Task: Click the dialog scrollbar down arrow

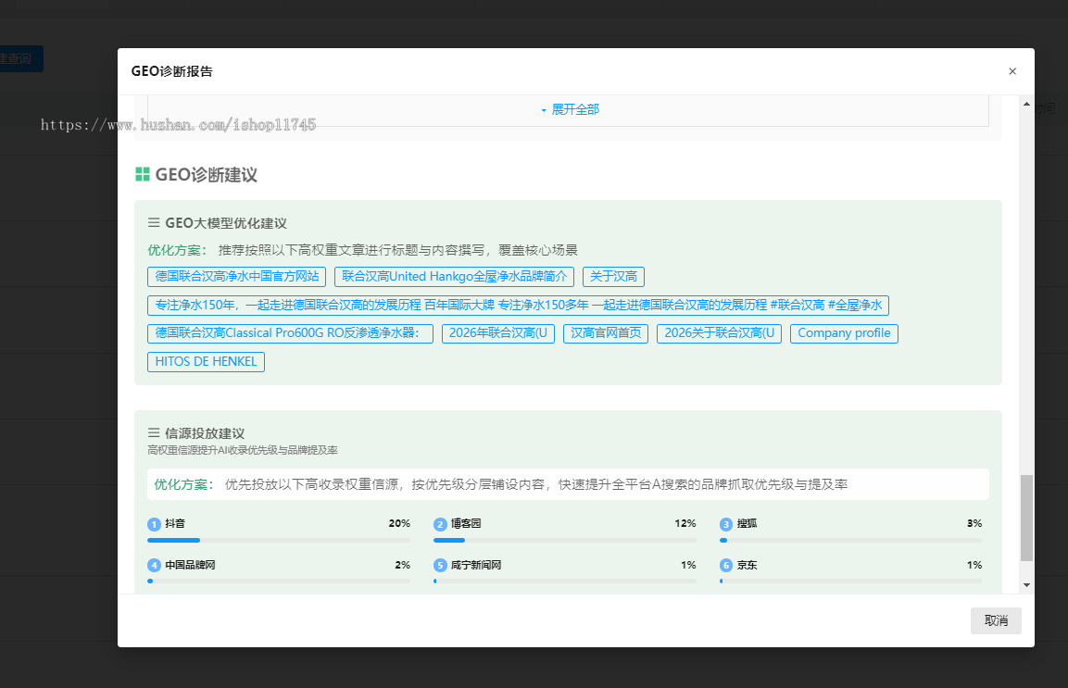Action: coord(1026,585)
